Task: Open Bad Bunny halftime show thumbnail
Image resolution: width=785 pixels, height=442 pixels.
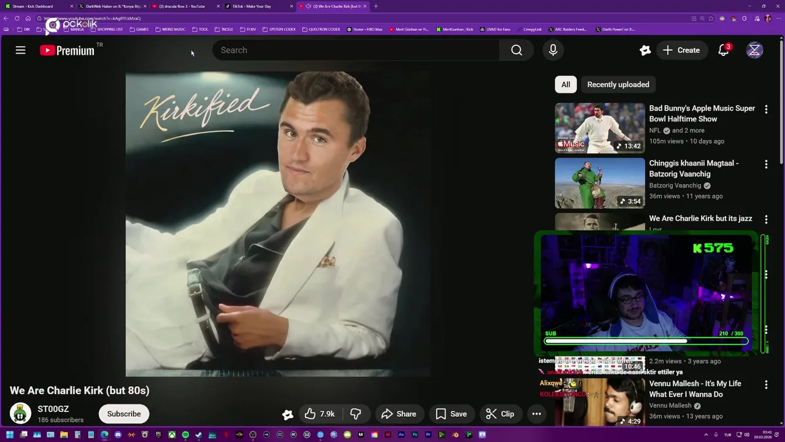Action: click(600, 128)
